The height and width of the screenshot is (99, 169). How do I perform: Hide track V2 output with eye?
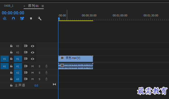pos(33,53)
